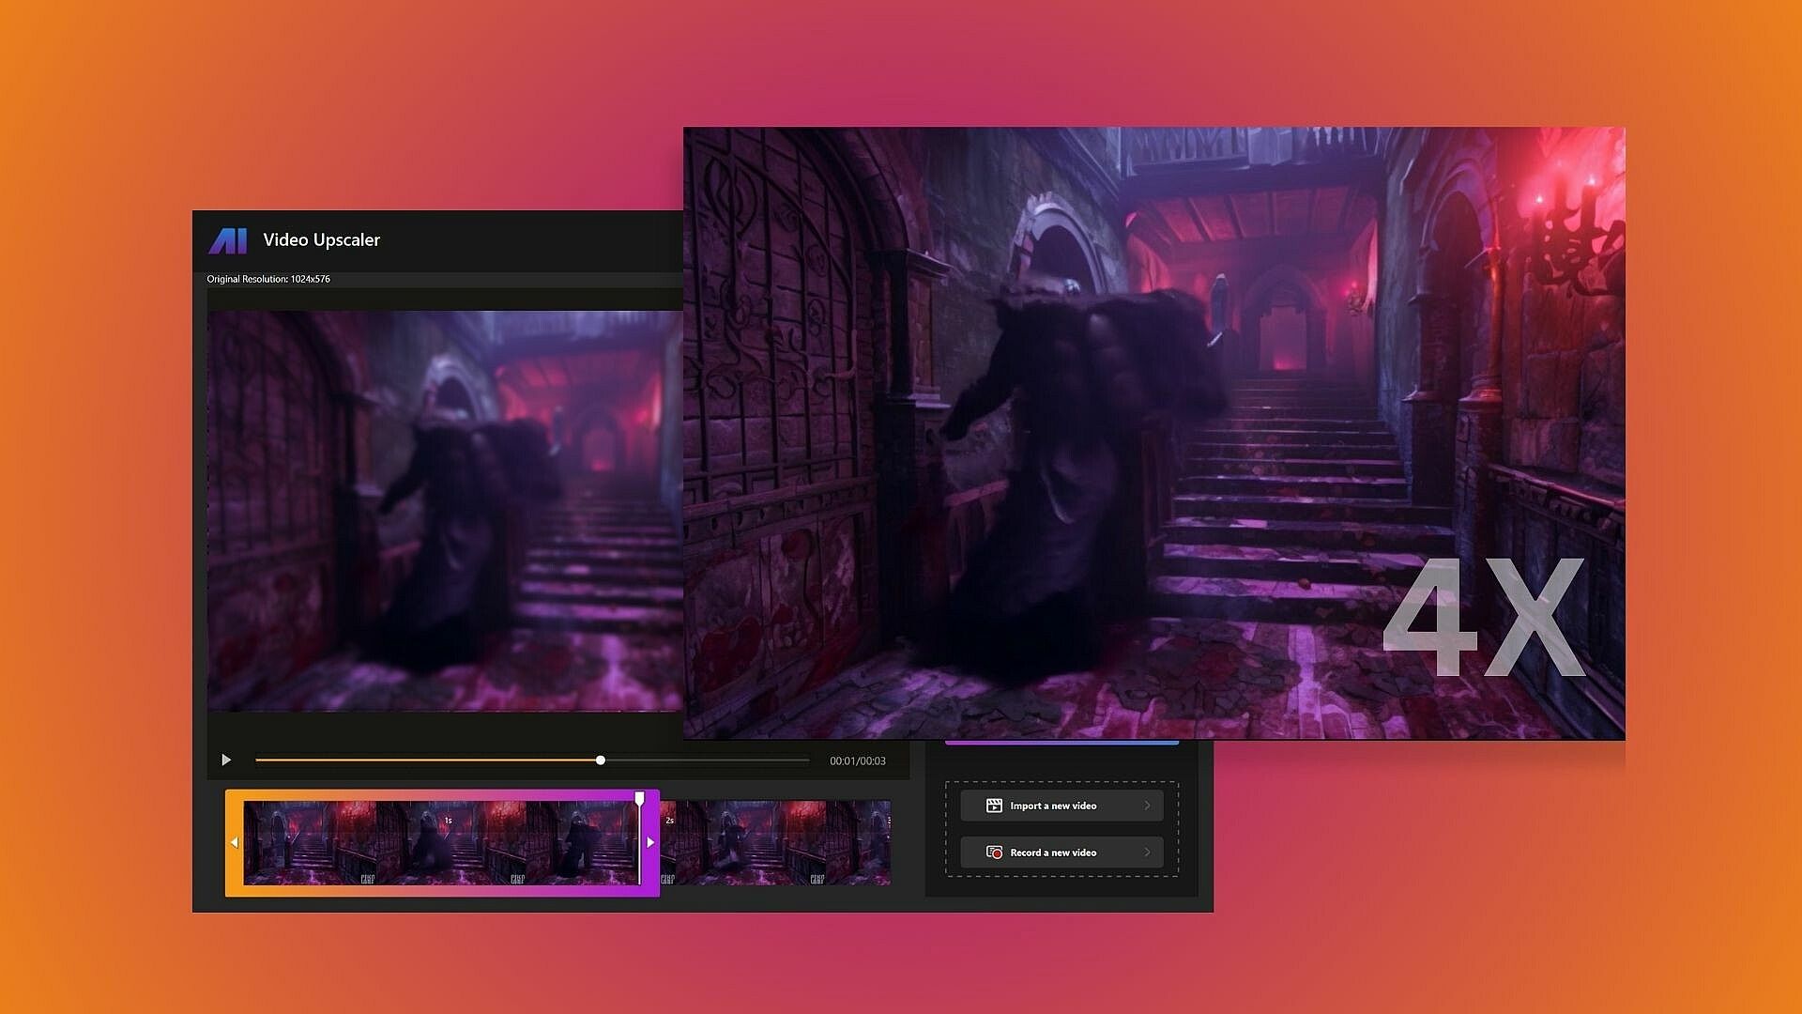Click the large 4X upscale label

click(x=1483, y=617)
